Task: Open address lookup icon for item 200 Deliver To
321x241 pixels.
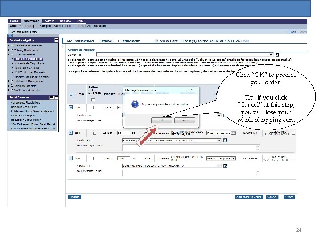Action: (225, 141)
